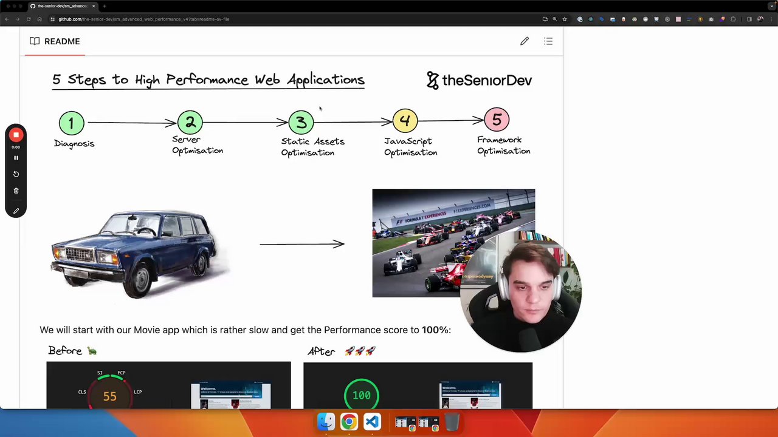Toggle the browser side panel icon
Screen dimensions: 778x437
click(749, 19)
